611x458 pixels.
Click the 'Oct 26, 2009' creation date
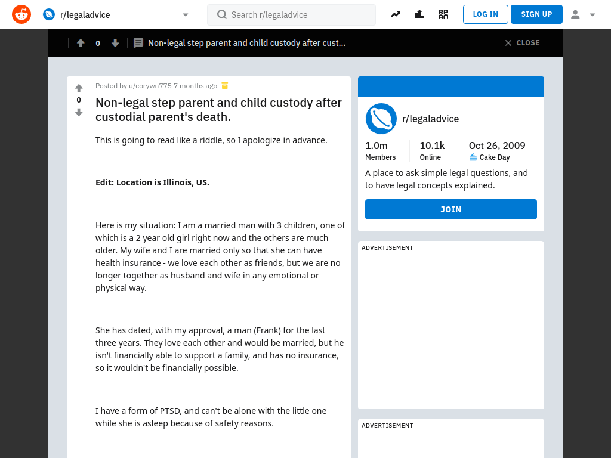coord(497,146)
